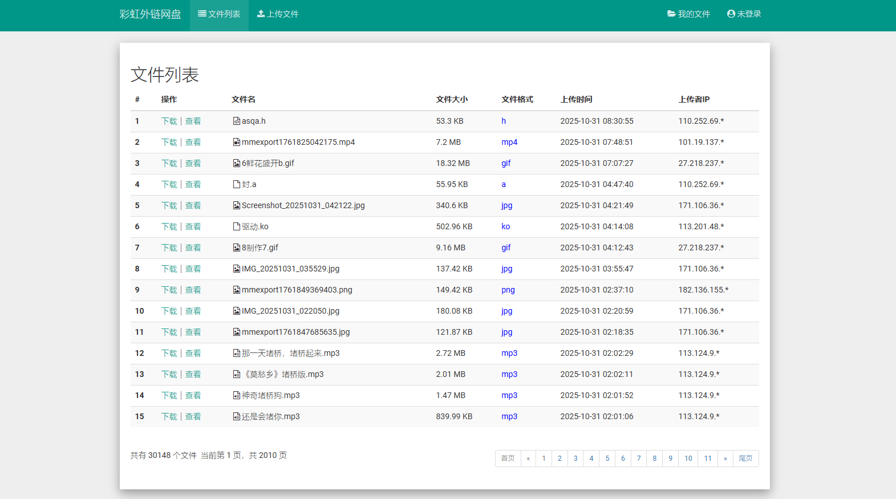Click the 彩虹外链网盘 site title

(150, 14)
